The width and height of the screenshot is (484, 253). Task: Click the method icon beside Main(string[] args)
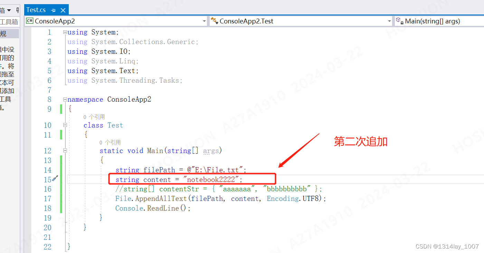click(x=400, y=21)
